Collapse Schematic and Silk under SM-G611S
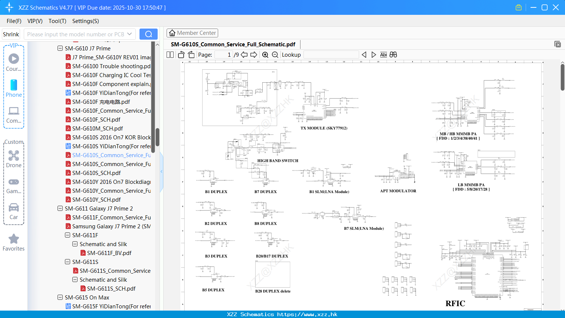This screenshot has height=318, width=565. [75, 279]
